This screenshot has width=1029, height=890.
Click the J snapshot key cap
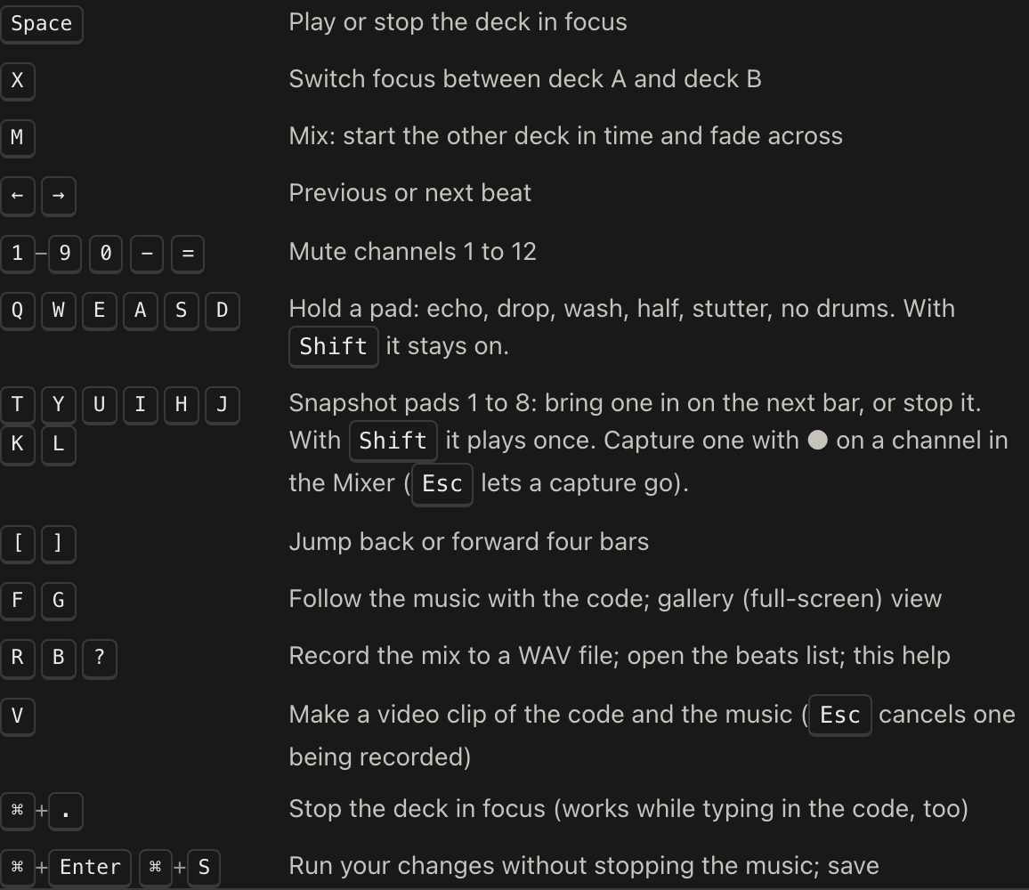[x=222, y=406]
